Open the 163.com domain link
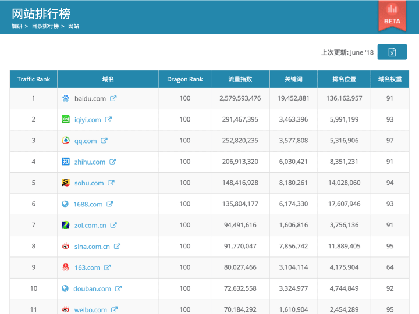Image resolution: width=419 pixels, height=314 pixels. pyautogui.click(x=87, y=267)
